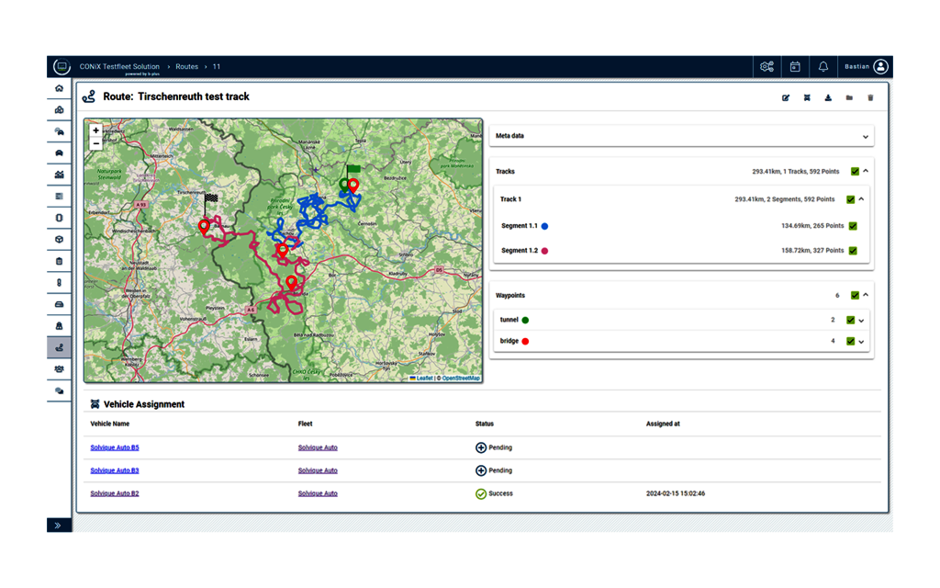Click the folder icon in route toolbar
This screenshot has height=588, width=940.
[849, 97]
